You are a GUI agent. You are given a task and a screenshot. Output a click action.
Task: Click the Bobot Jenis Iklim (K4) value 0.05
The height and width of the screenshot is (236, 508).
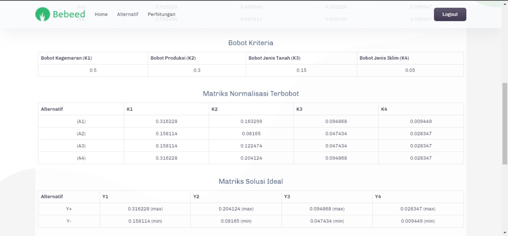(410, 70)
